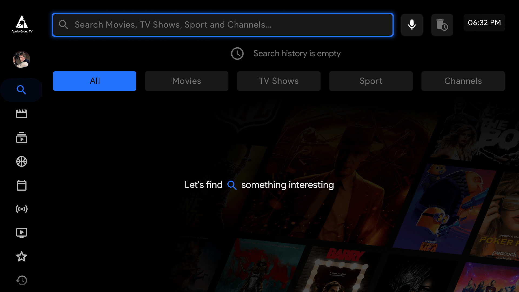Select the All filter tab
The image size is (519, 292).
point(95,81)
